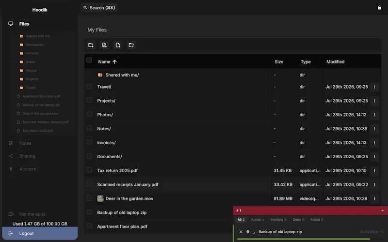Viewport: 388px width, 242px height.
Task: Expand Photos folder in sidebar tree
Action: (x=14, y=71)
